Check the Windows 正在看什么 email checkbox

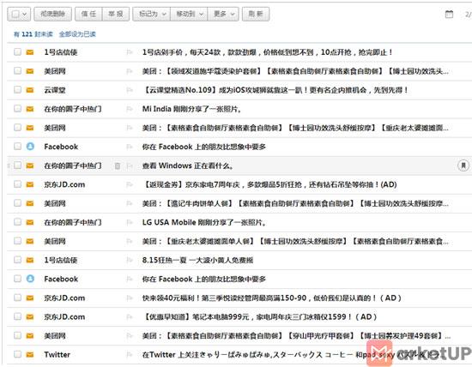17,165
